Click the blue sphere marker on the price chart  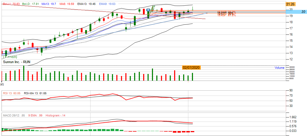click(x=148, y=10)
